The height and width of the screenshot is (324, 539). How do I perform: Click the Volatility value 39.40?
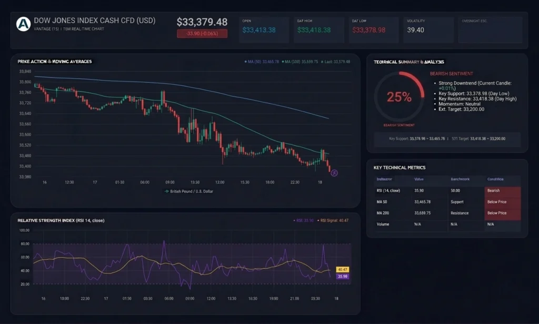pyautogui.click(x=416, y=30)
